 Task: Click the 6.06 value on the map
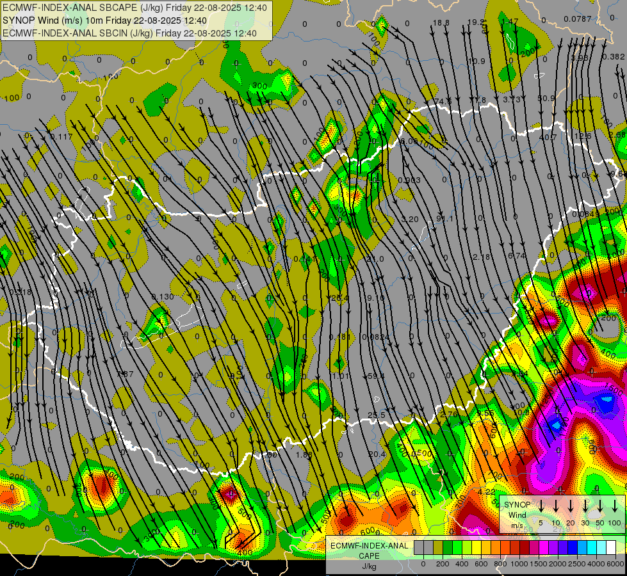[409, 141]
